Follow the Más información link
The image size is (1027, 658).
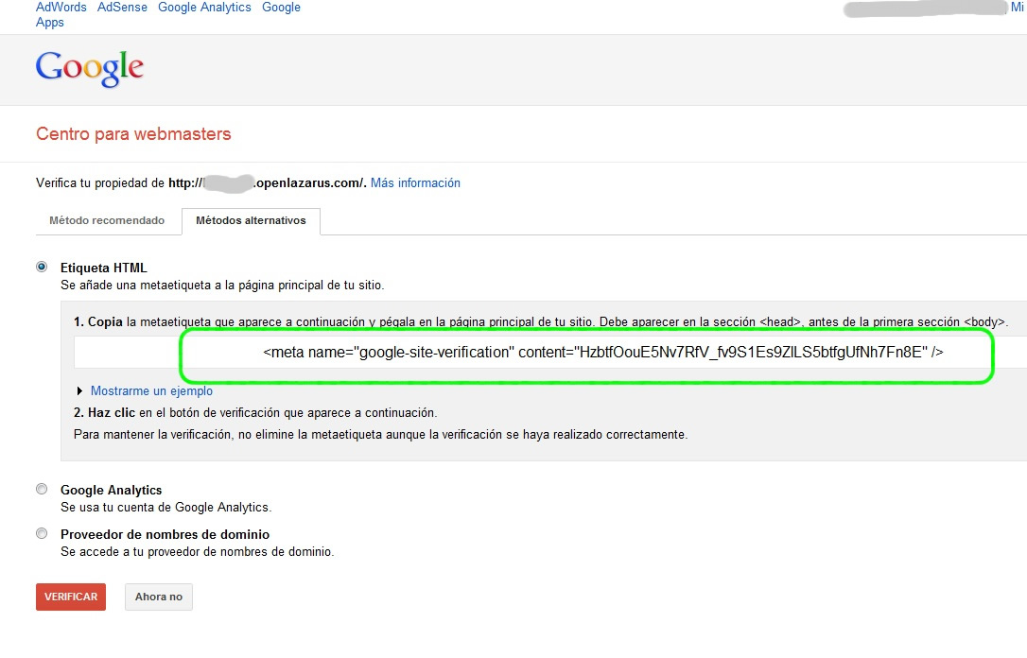[x=415, y=183]
